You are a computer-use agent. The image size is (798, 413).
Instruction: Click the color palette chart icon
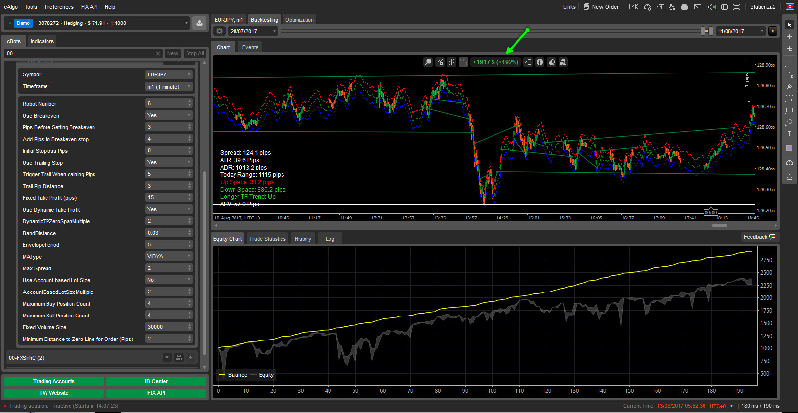[551, 62]
